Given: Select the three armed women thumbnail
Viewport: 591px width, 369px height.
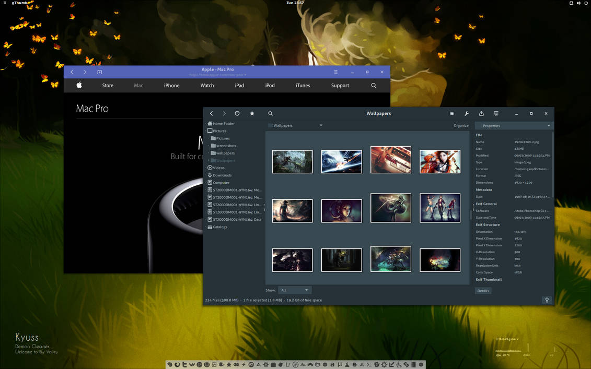Looking at the screenshot, I should [x=440, y=208].
